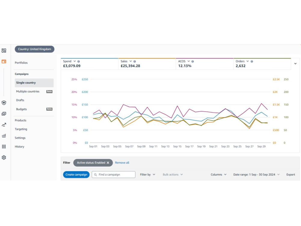Open the nine-dot apps grid icon
301x226 pixels.
click(4, 147)
